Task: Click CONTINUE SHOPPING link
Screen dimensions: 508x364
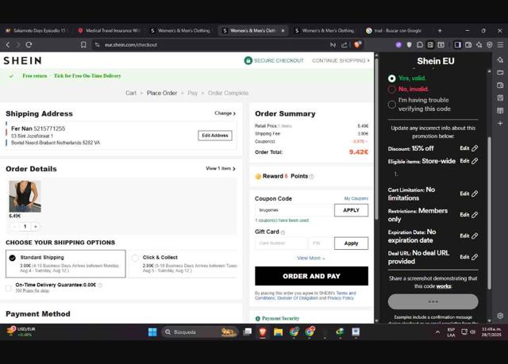Action: (341, 60)
